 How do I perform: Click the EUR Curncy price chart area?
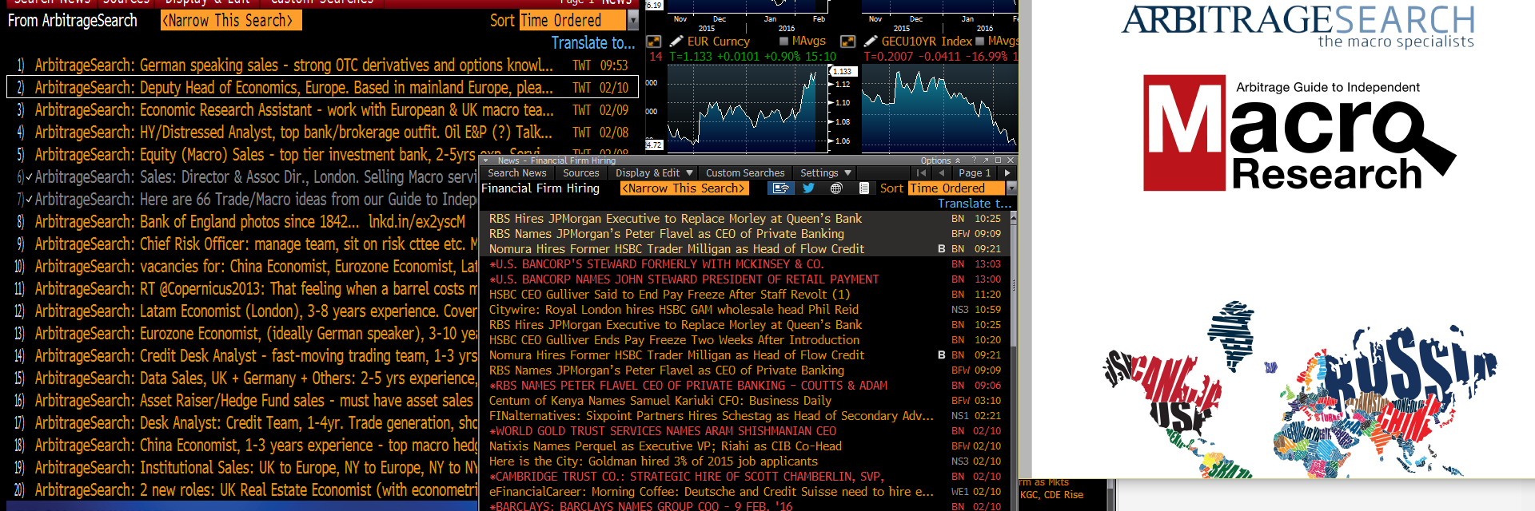pos(748,108)
